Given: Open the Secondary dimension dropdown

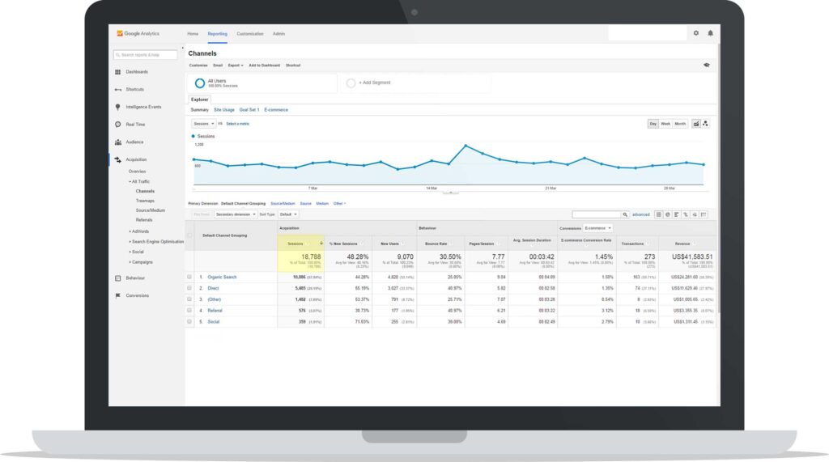Looking at the screenshot, I should pos(236,214).
